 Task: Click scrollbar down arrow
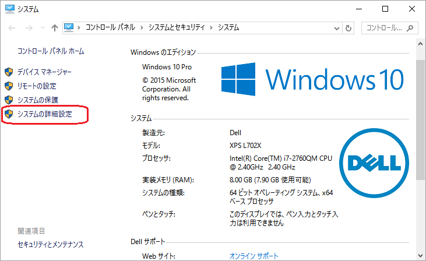[420, 256]
